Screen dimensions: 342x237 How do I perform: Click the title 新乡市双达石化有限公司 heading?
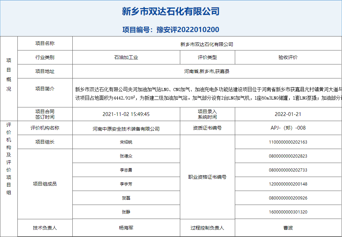(x=171, y=11)
